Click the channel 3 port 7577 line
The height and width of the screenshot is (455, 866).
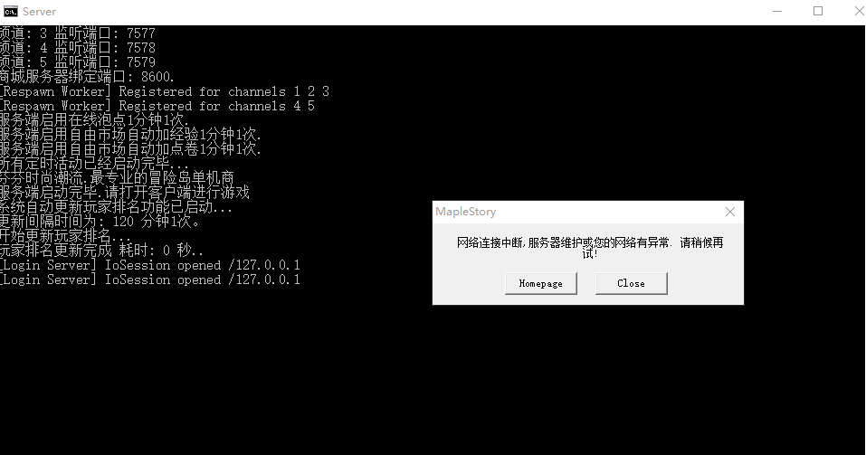click(x=78, y=33)
